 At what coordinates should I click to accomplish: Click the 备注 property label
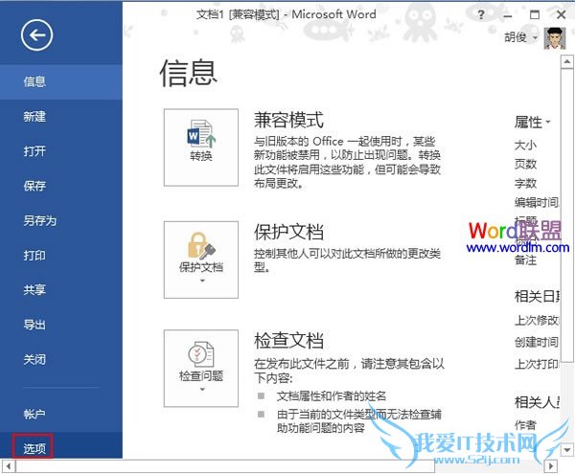525,260
